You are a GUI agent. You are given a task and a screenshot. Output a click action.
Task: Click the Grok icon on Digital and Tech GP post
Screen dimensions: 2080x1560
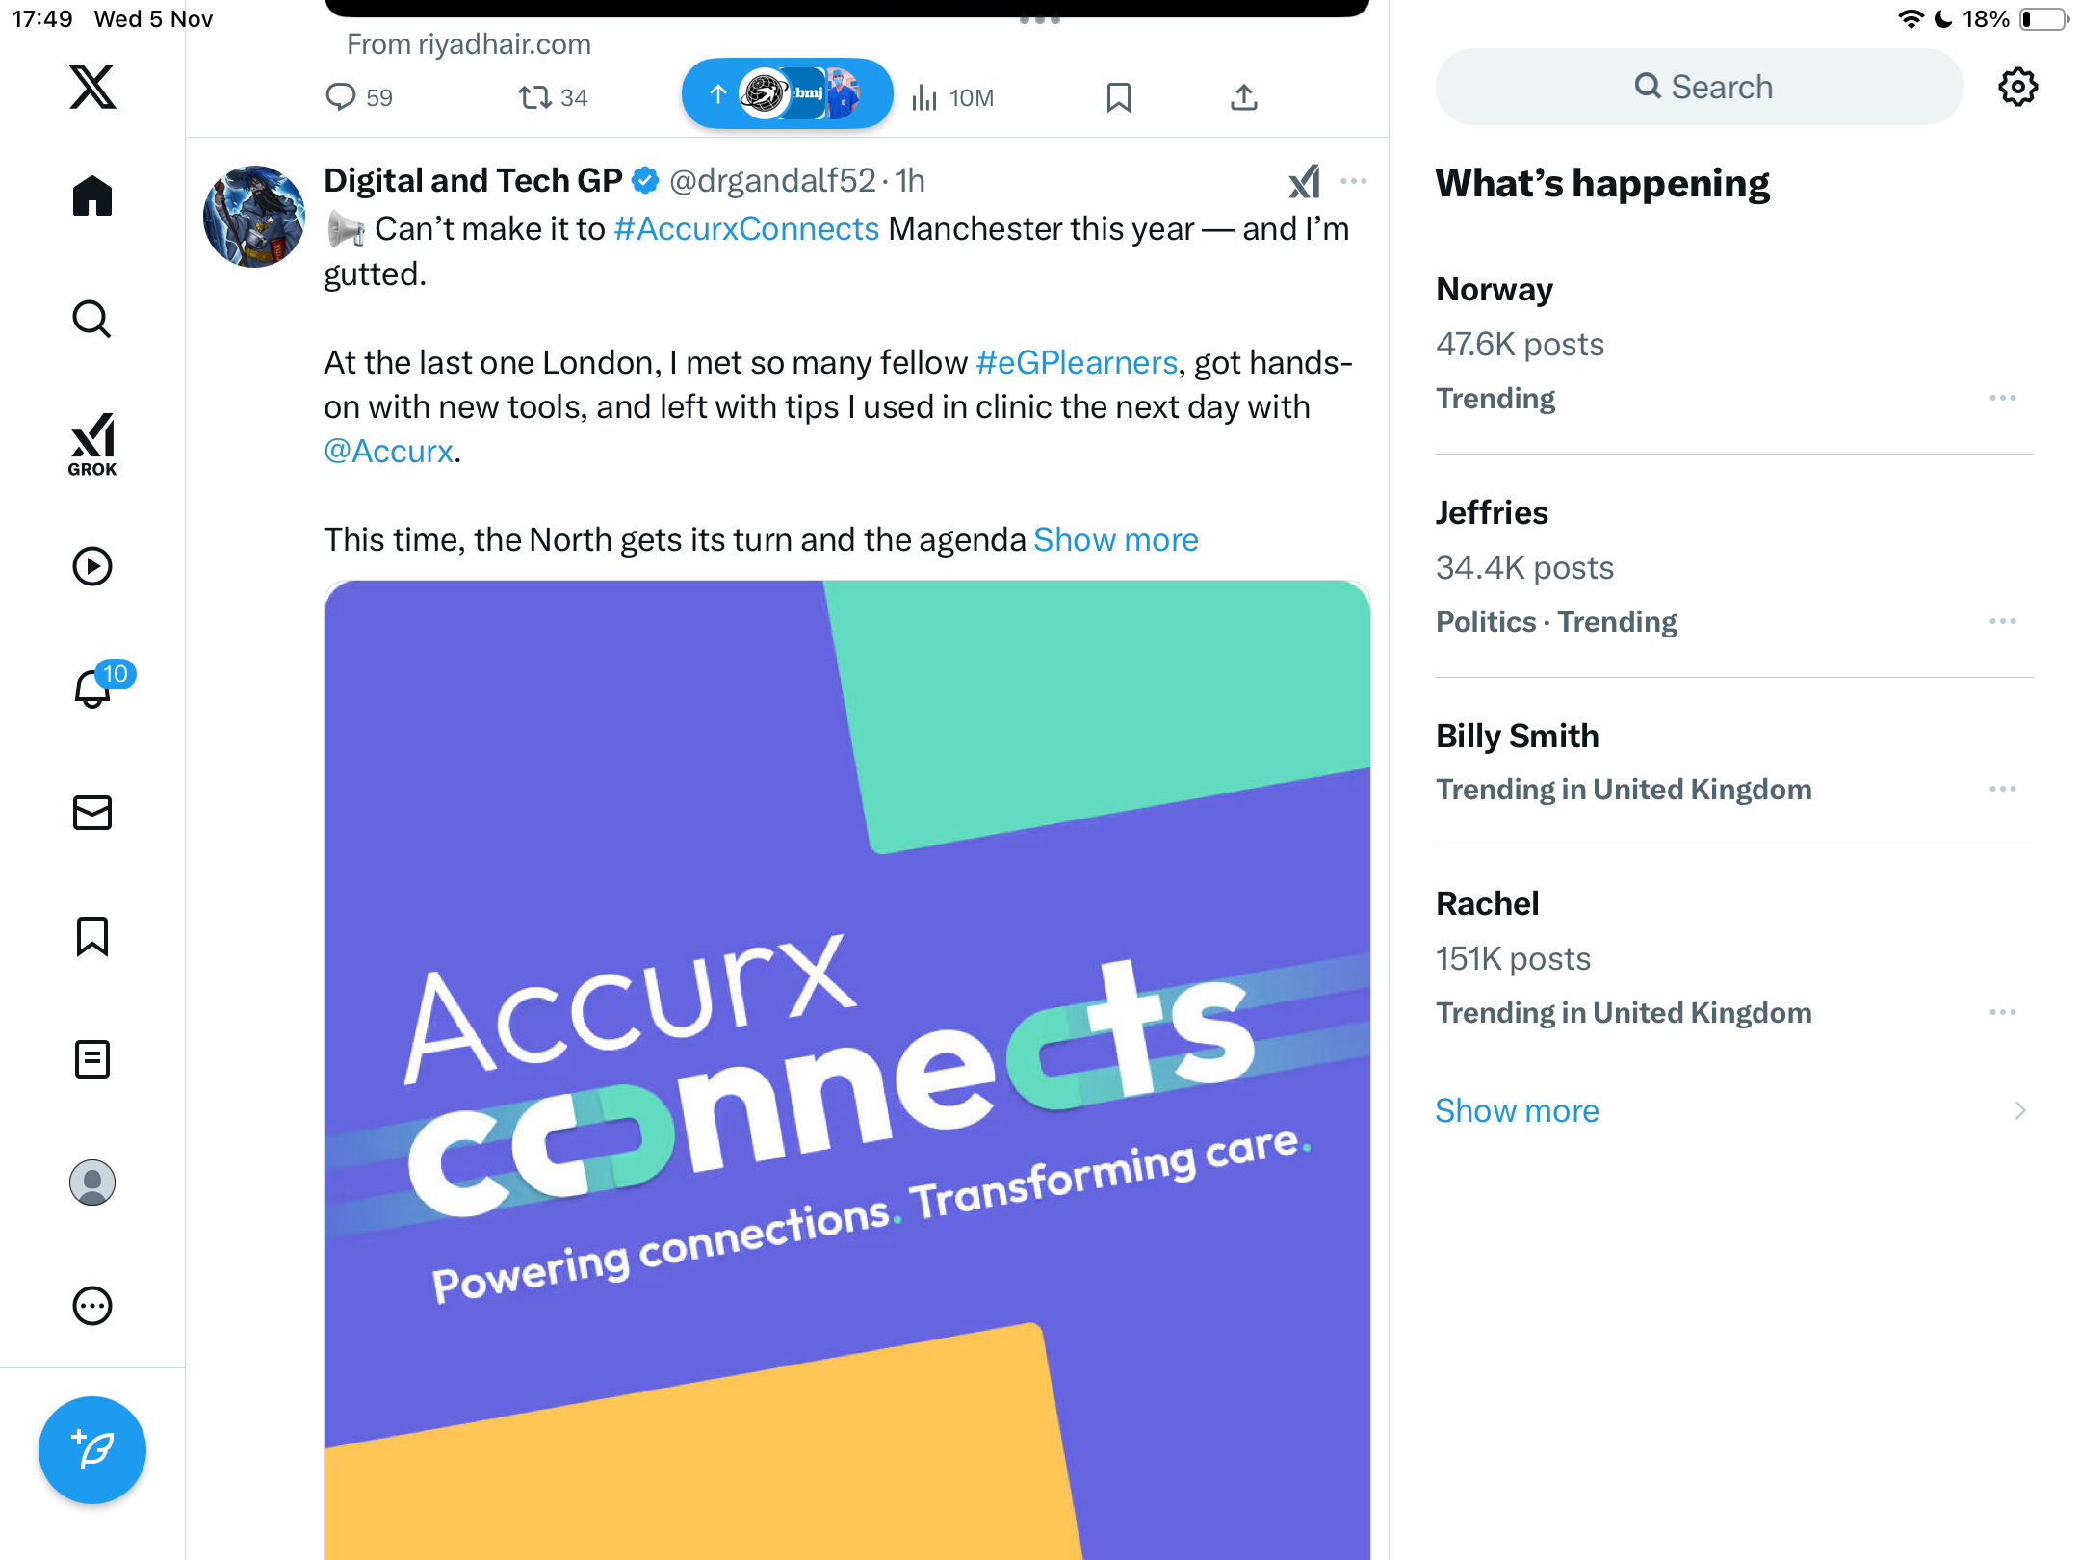coord(1304,181)
